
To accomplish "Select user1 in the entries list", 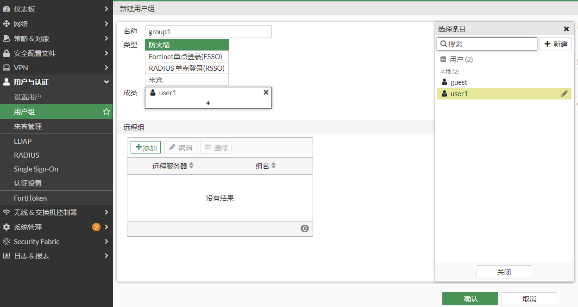I will click(x=504, y=93).
